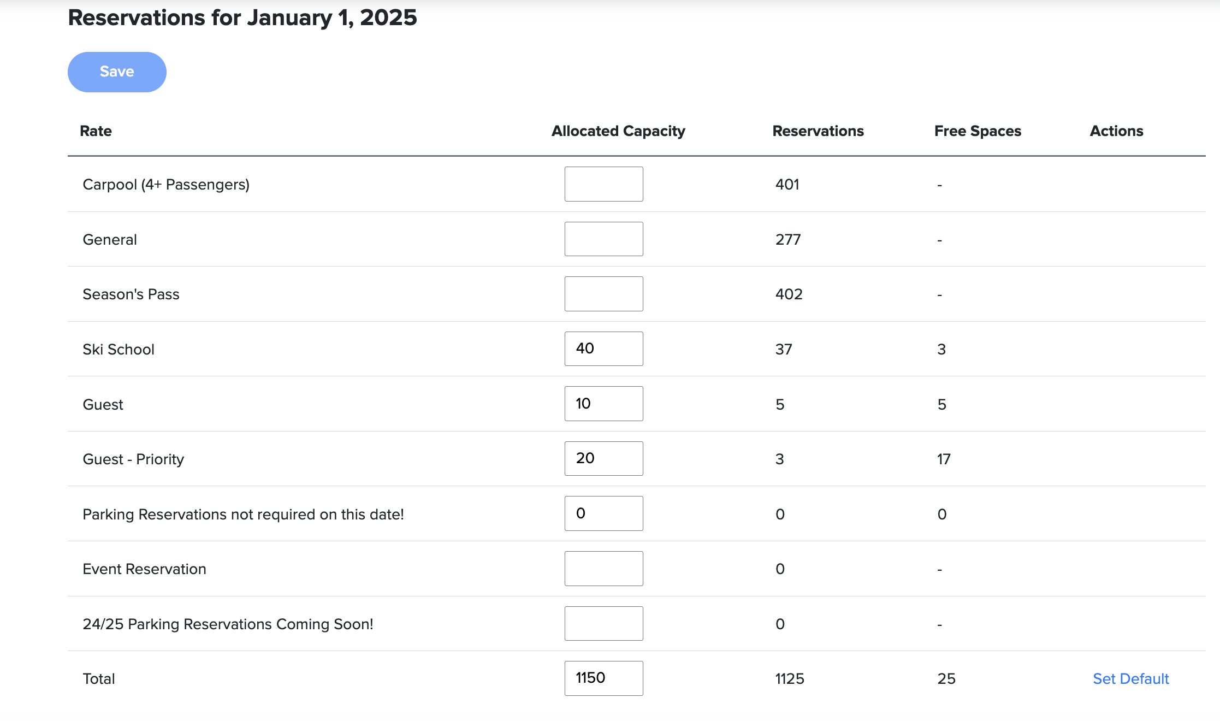Click the Reservations column header
The width and height of the screenshot is (1220, 721).
click(x=818, y=131)
